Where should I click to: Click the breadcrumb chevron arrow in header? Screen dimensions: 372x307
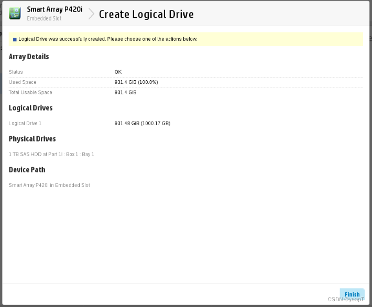click(91, 14)
